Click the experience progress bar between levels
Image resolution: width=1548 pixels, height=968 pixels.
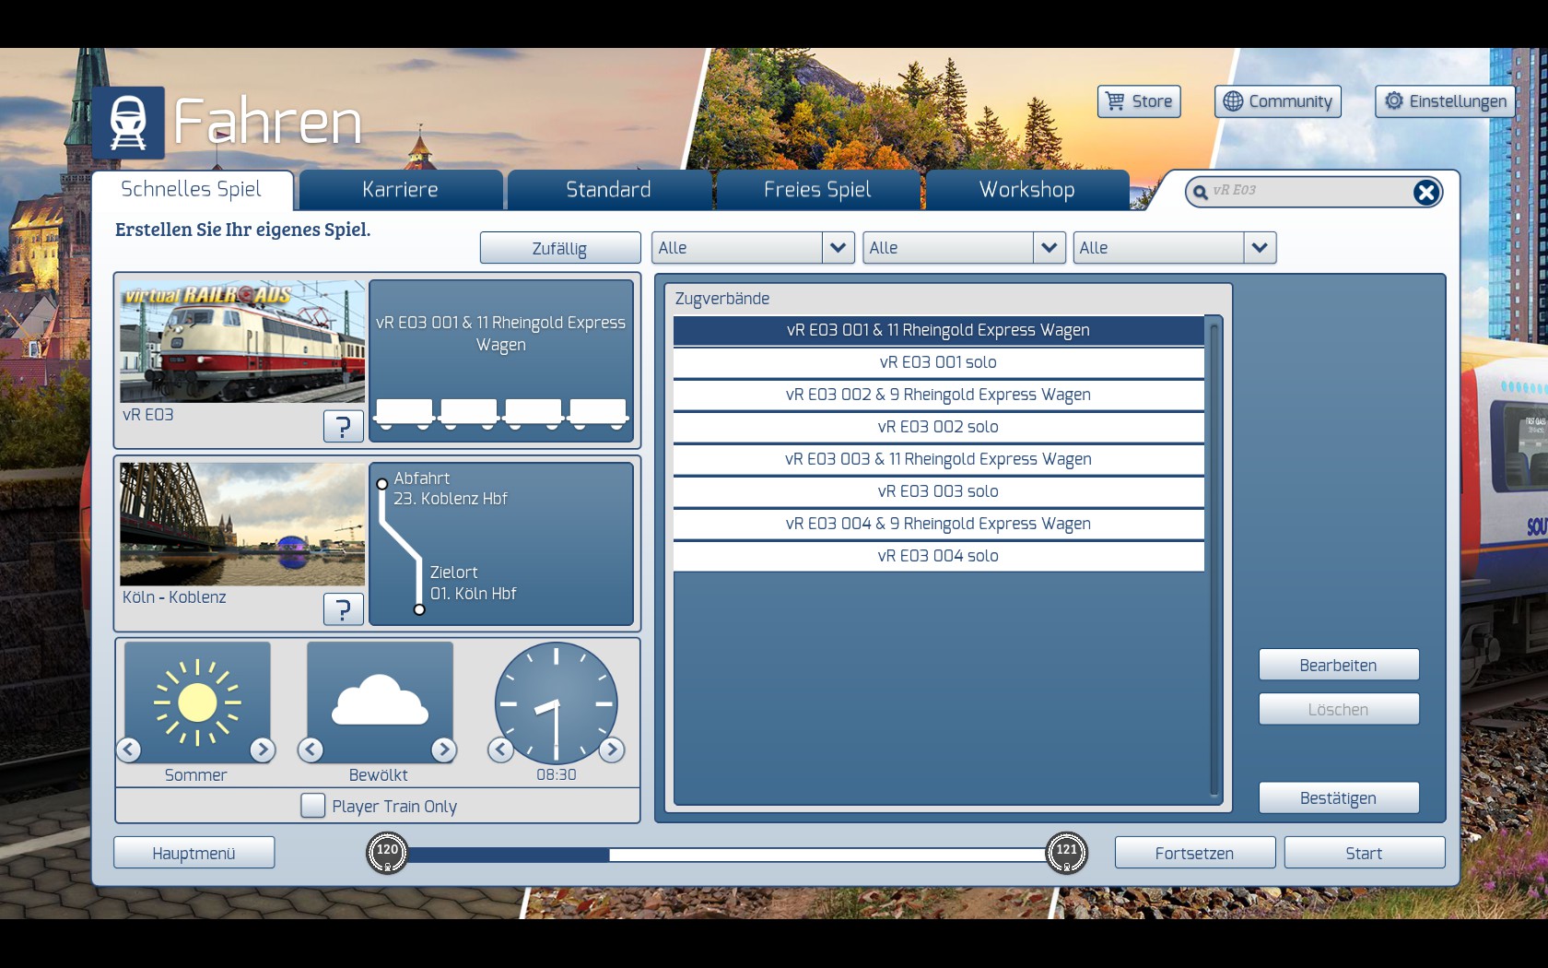point(726,855)
